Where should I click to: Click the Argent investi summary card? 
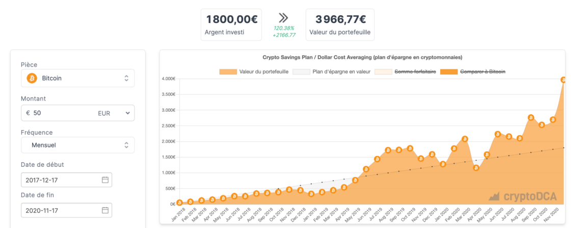(231, 24)
